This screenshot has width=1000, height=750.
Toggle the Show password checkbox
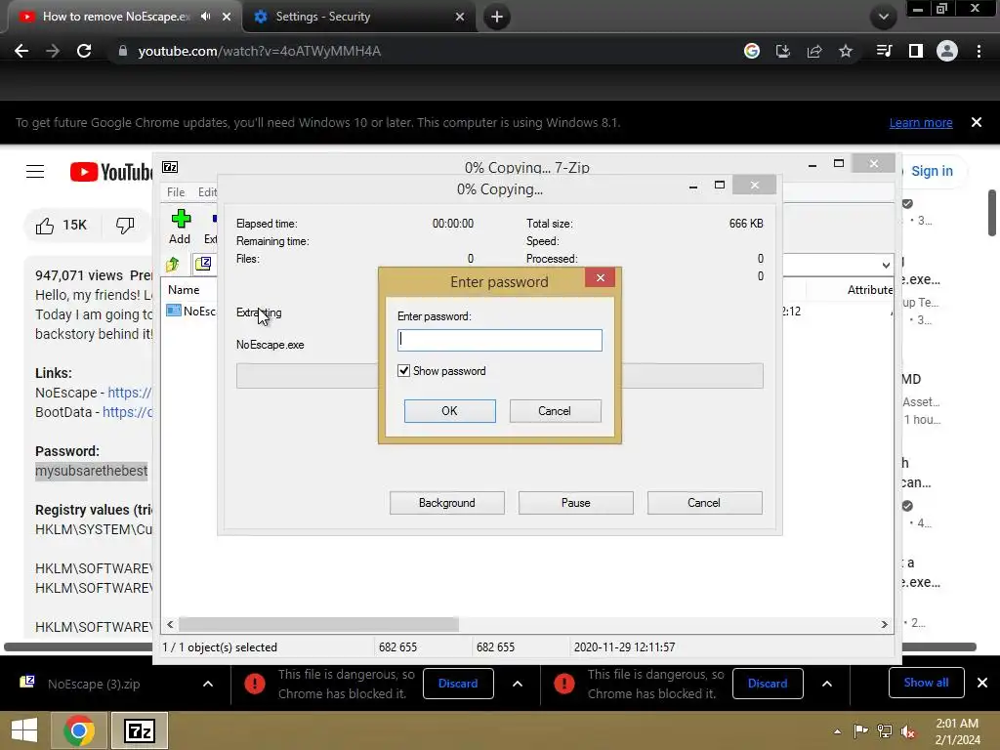(x=403, y=370)
